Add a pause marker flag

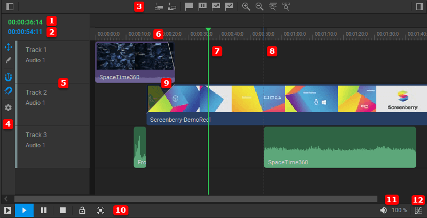202,6
